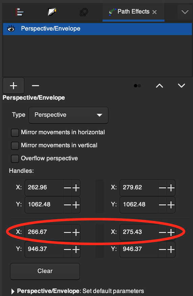The width and height of the screenshot is (193, 296).
Task: Click the add path effect plus button
Action: 14,86
